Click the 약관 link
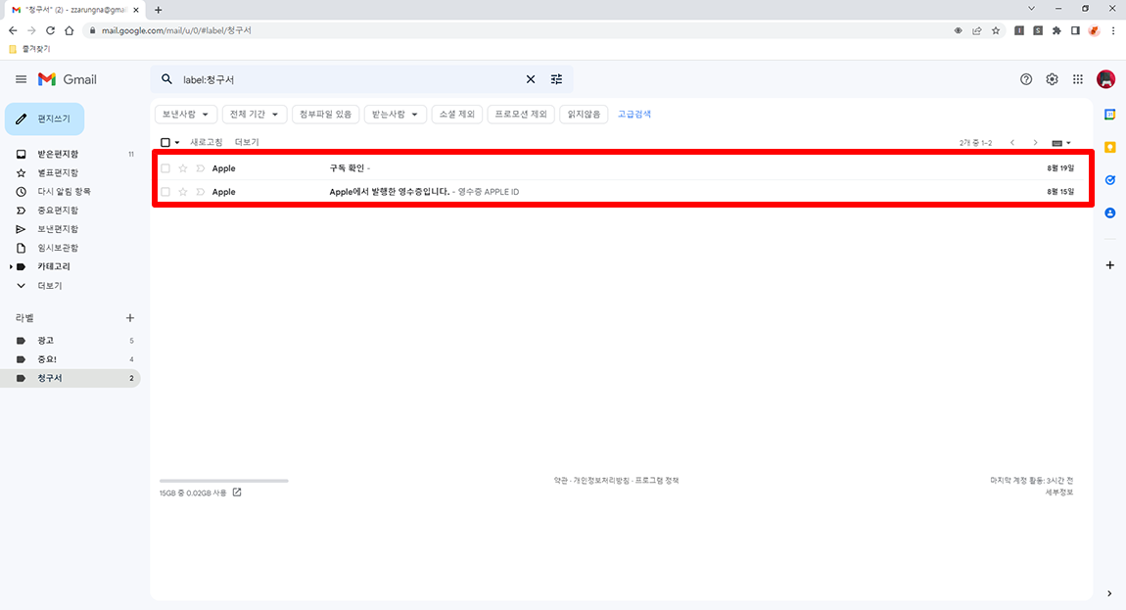The width and height of the screenshot is (1126, 610). tap(560, 480)
